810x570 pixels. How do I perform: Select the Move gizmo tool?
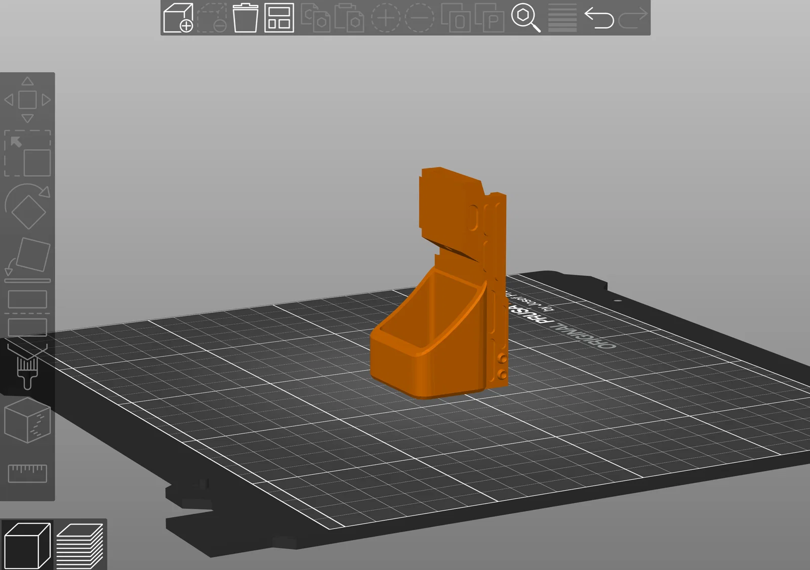pyautogui.click(x=27, y=100)
